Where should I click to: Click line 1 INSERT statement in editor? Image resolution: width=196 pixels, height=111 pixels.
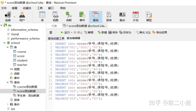coord(87,44)
